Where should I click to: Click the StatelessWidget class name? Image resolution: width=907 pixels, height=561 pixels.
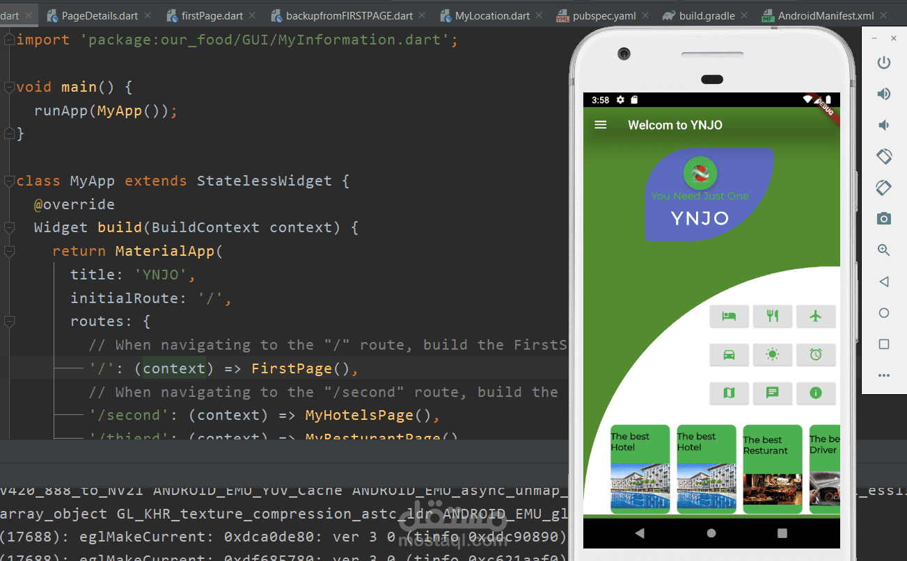coord(265,181)
